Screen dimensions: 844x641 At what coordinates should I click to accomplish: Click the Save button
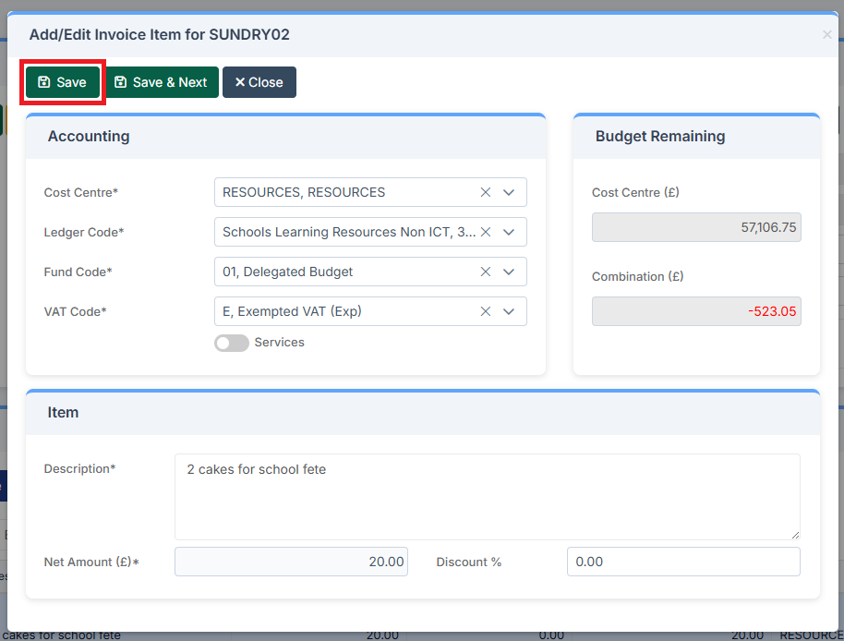[x=62, y=82]
